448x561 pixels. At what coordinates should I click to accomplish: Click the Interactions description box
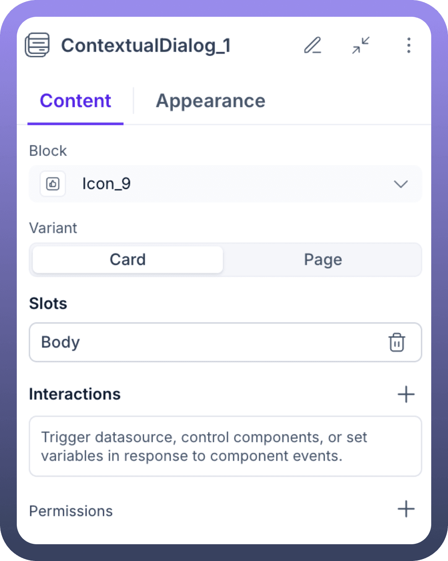click(x=225, y=446)
